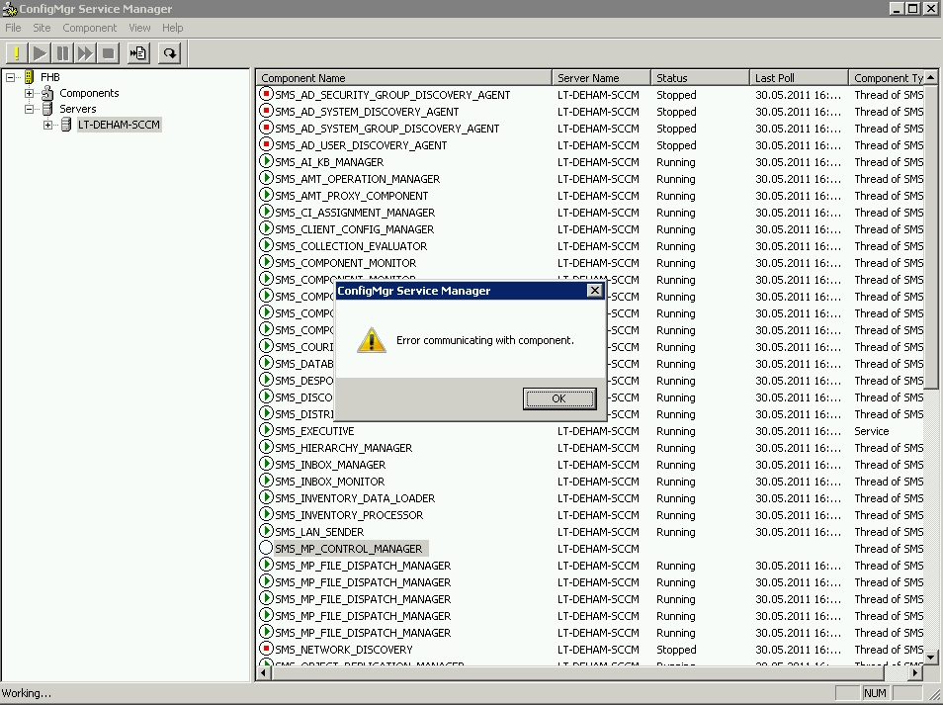Expand the Components tree node
This screenshot has height=705, width=943.
[29, 93]
